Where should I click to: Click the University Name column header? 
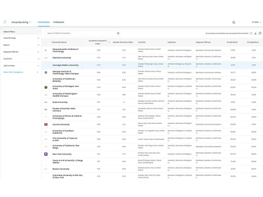pyautogui.click(x=59, y=42)
